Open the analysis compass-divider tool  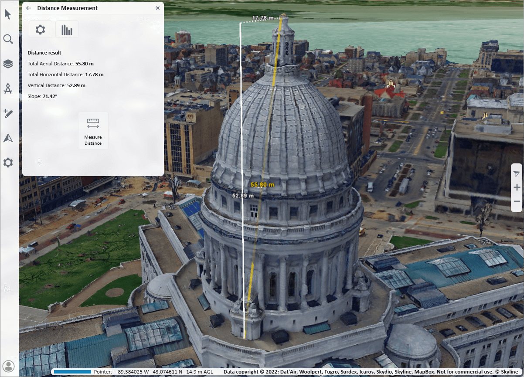pyautogui.click(x=8, y=89)
